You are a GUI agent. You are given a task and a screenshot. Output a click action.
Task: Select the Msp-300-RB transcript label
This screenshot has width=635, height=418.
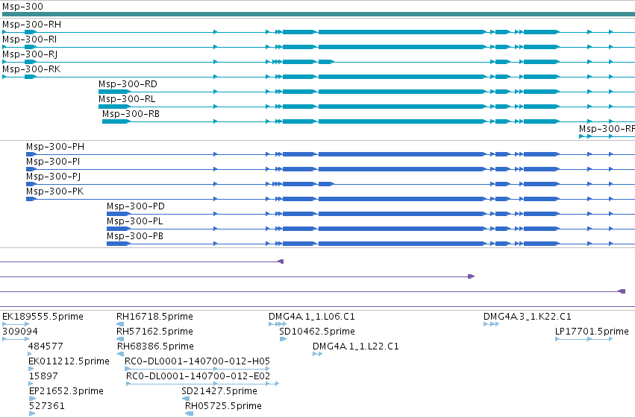click(131, 114)
